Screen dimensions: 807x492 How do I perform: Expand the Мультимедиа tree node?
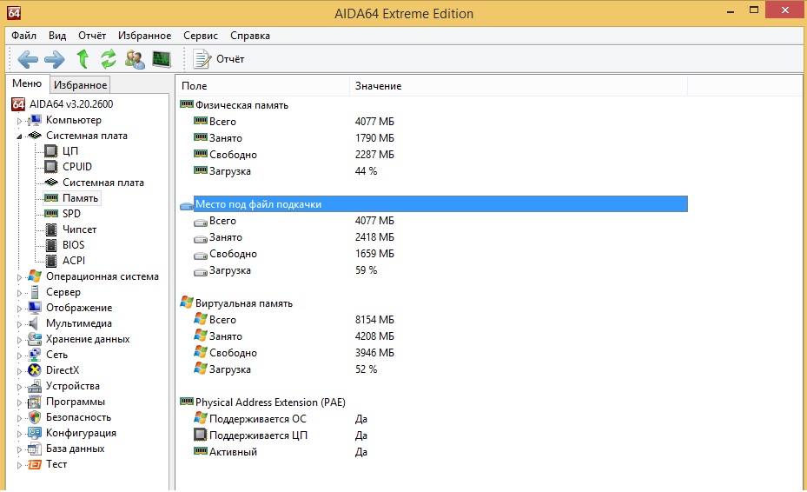tap(19, 324)
